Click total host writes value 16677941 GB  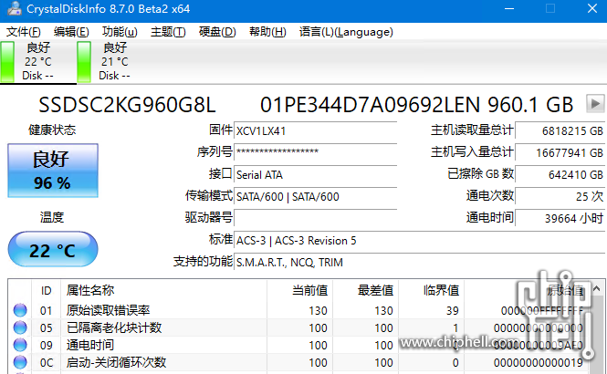tap(560, 152)
